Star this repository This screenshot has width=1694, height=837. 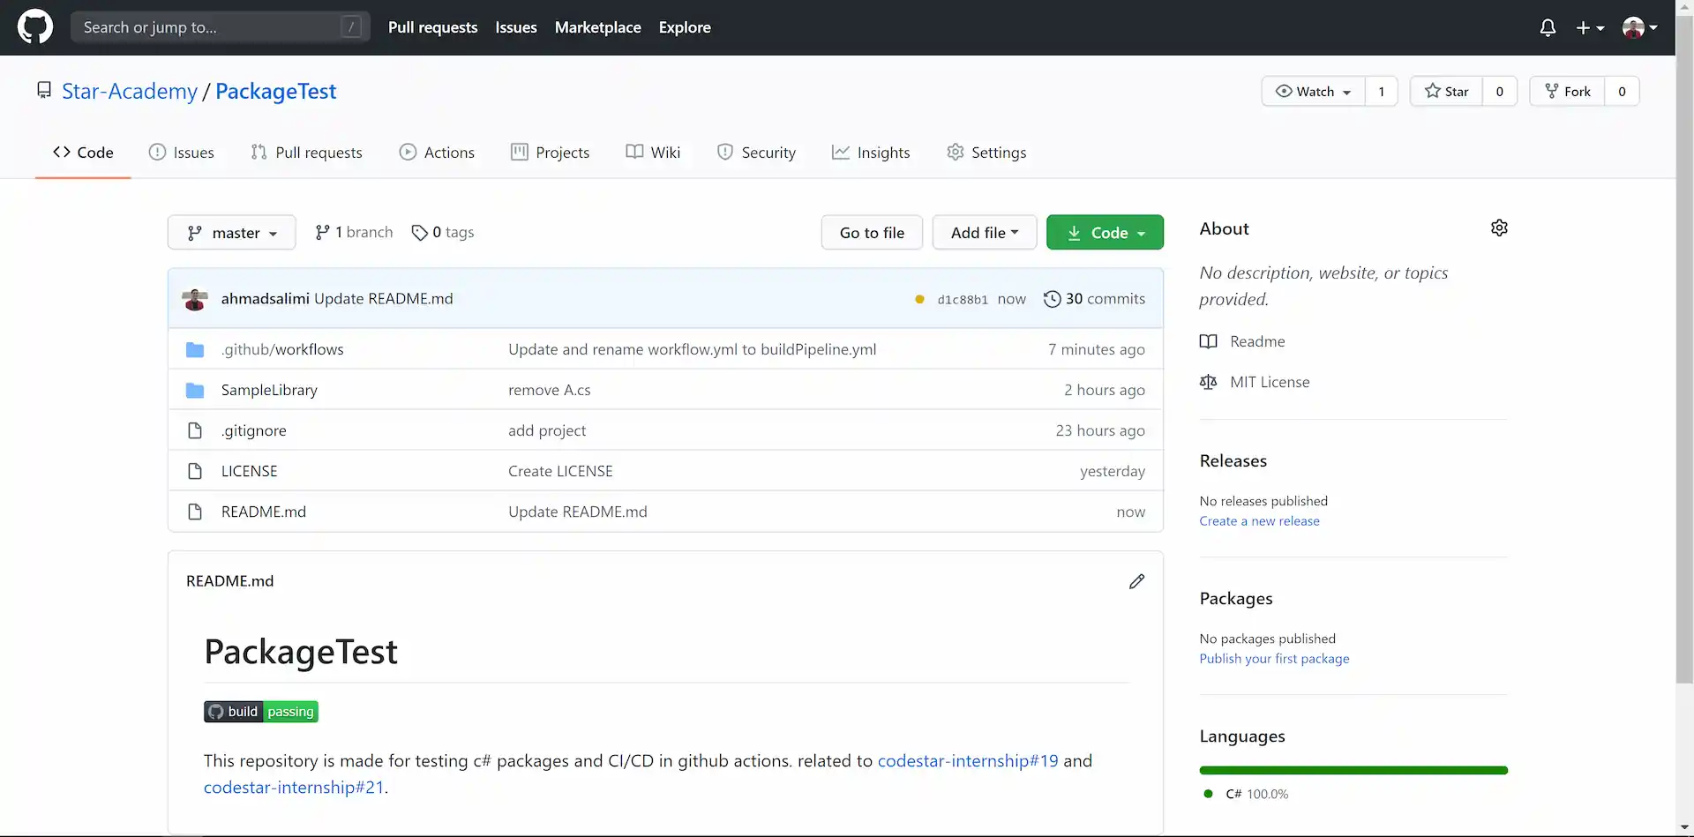click(1447, 91)
